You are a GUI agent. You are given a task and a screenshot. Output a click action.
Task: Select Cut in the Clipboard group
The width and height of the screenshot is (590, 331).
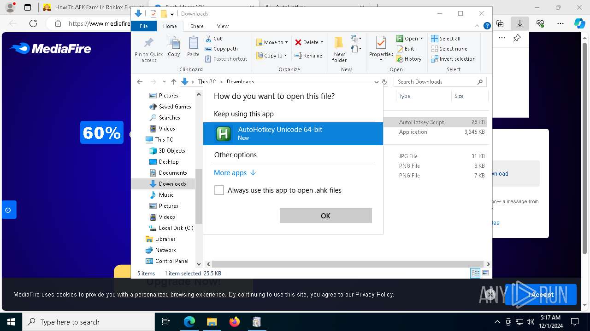coord(213,39)
